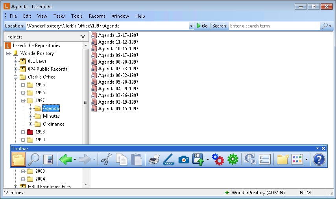
Task: Expand the 1996 folder
Action: tap(23, 93)
